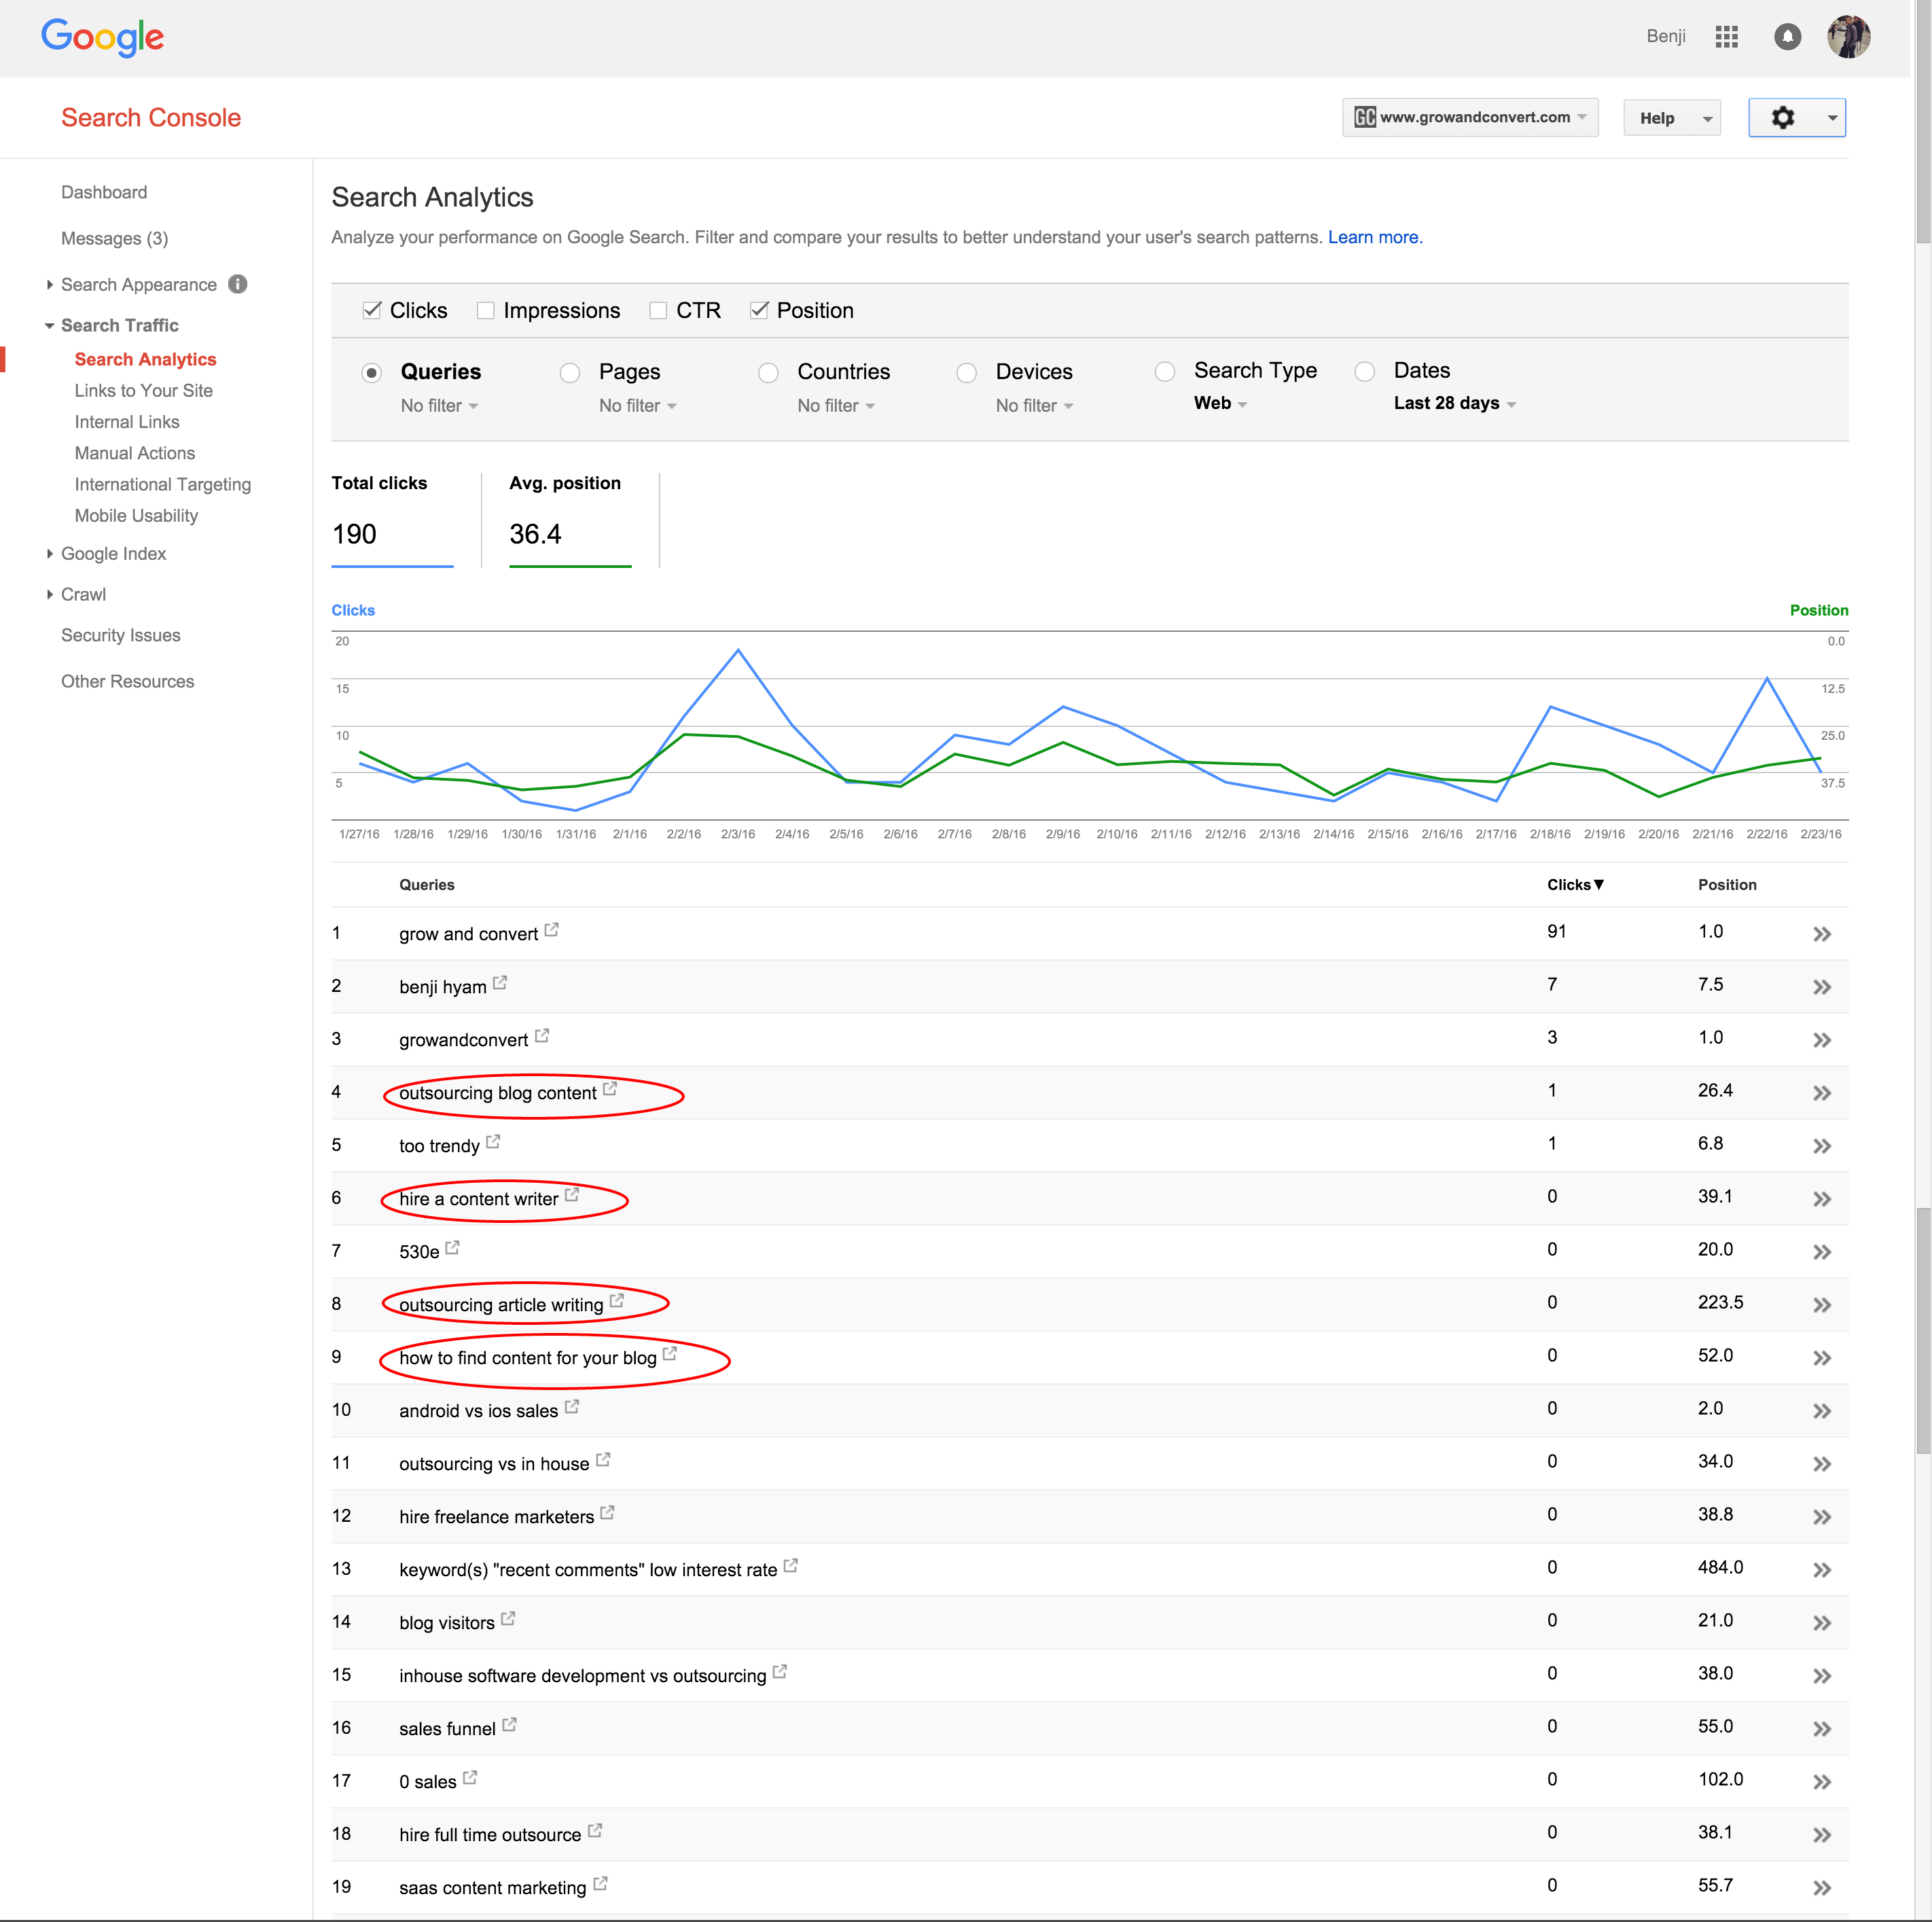Open the Devices 'No filter' dropdown
The width and height of the screenshot is (1932, 1922).
(x=1034, y=406)
